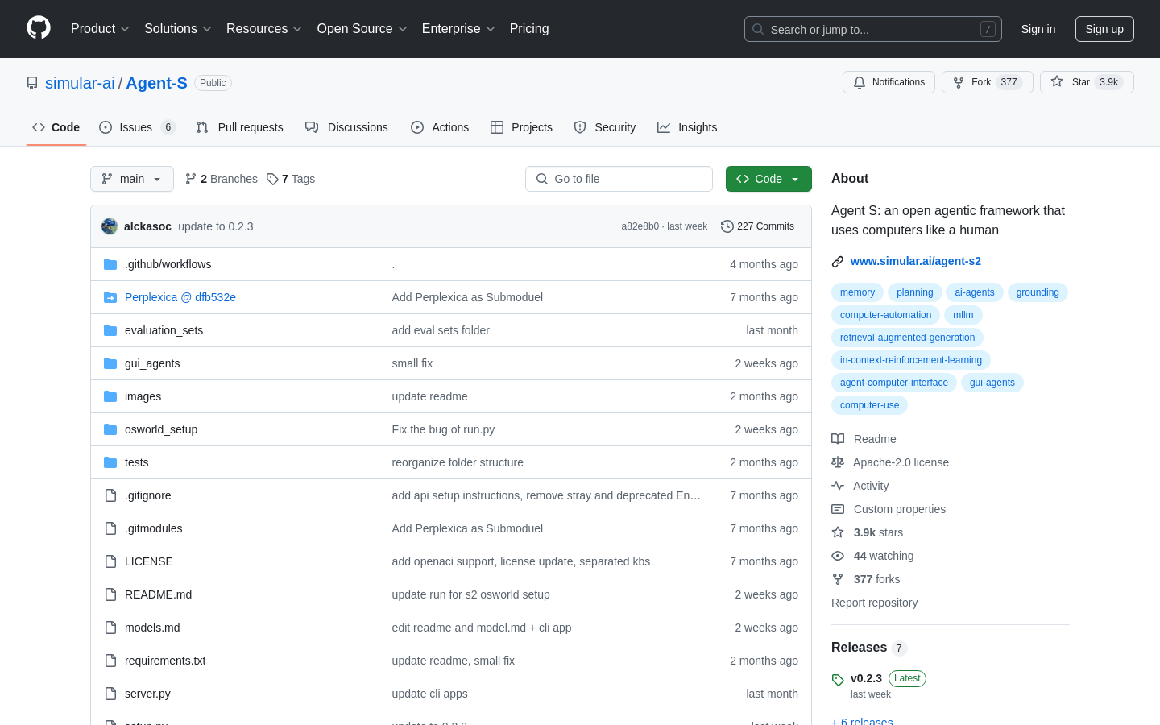Click the tests folder icon

(x=110, y=462)
